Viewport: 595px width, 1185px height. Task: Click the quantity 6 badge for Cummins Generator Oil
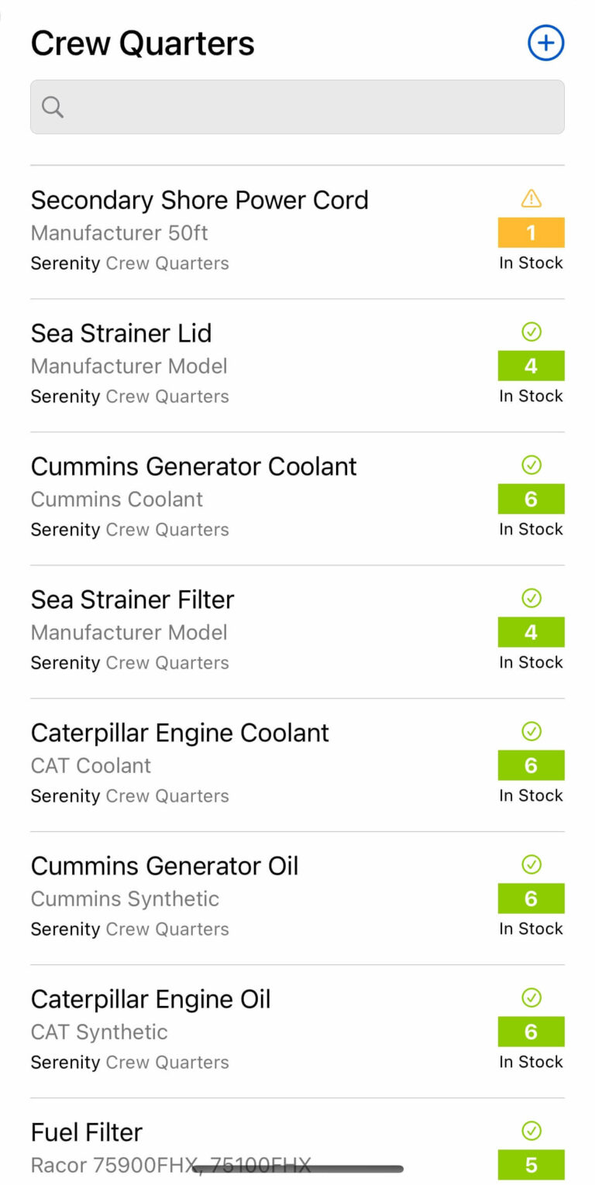(x=531, y=898)
